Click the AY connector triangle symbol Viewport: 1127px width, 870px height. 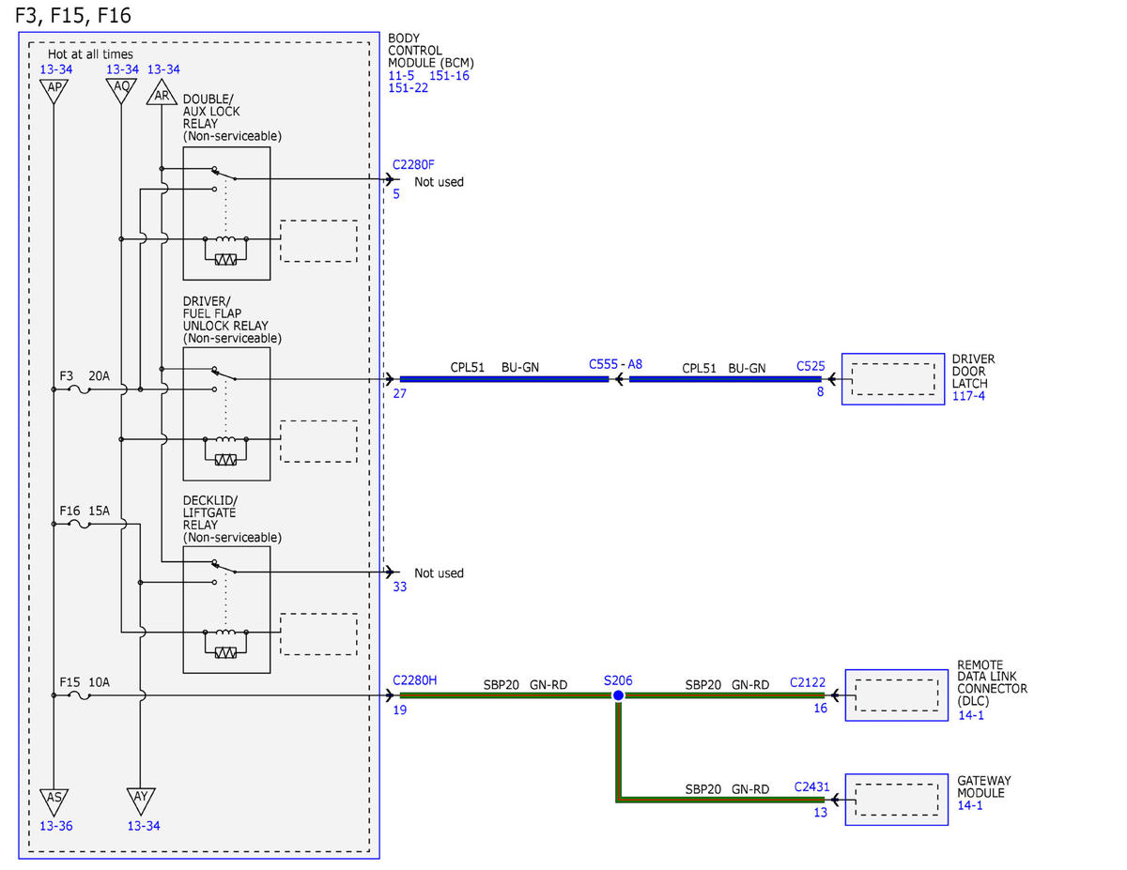pos(141,801)
